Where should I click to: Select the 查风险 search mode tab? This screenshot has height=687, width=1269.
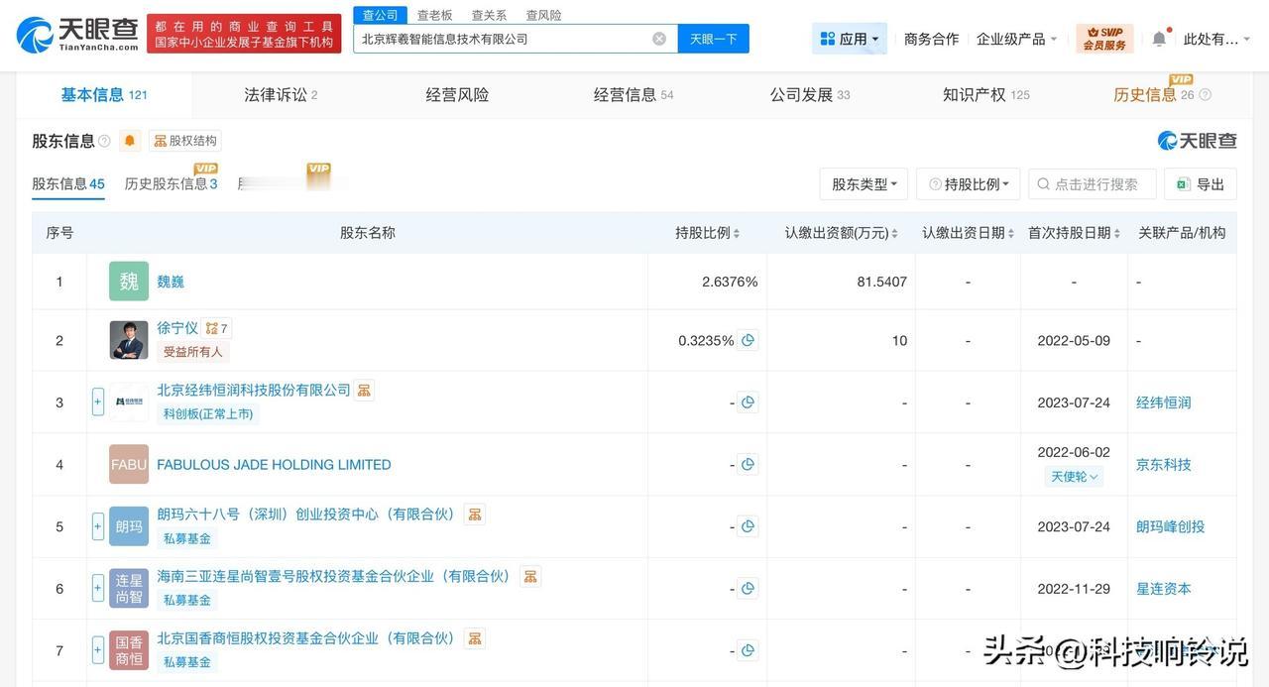point(543,15)
